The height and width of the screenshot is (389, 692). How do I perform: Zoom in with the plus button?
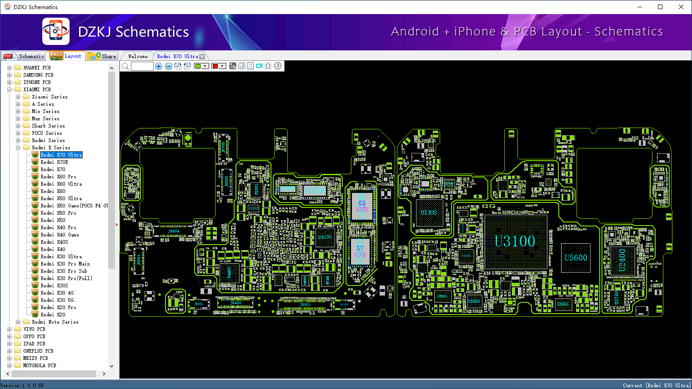click(x=159, y=66)
